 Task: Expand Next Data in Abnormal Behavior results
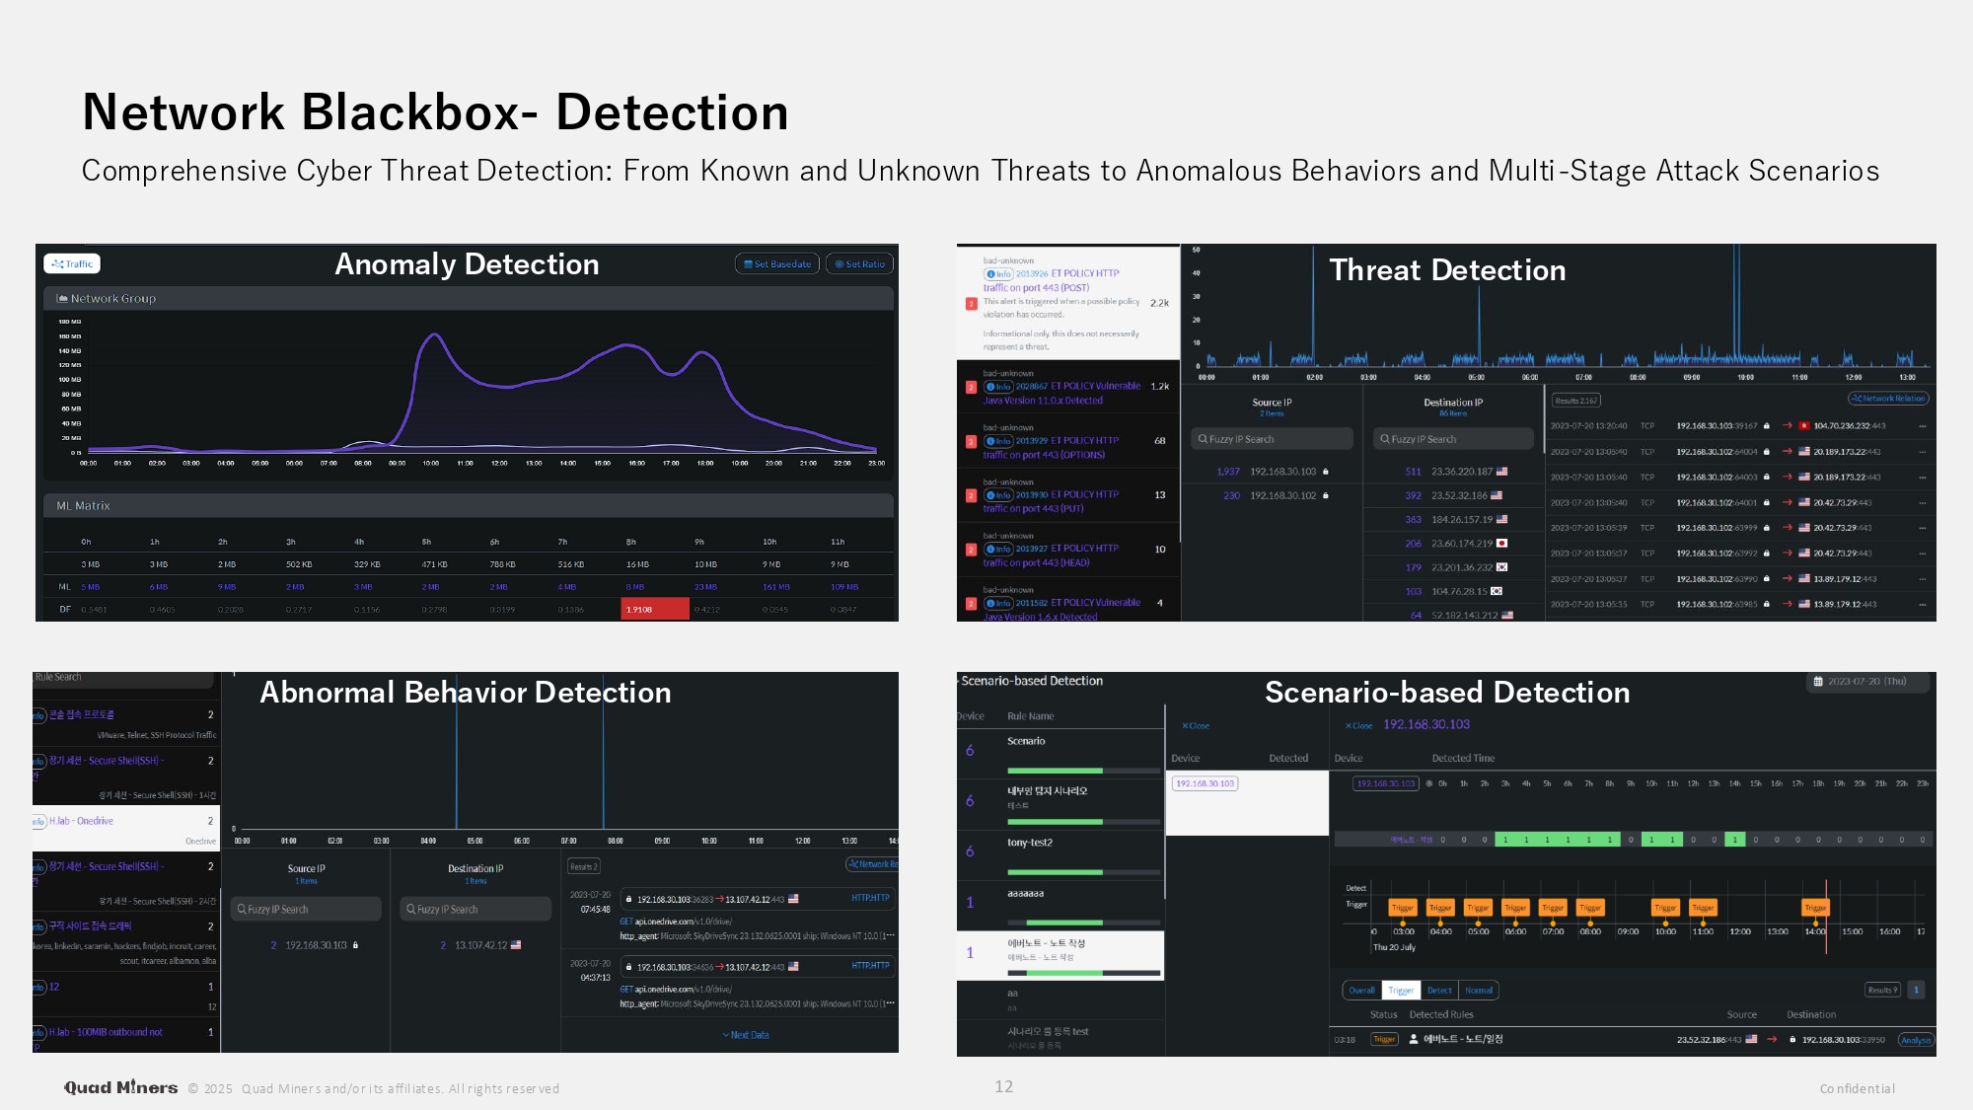[746, 1035]
